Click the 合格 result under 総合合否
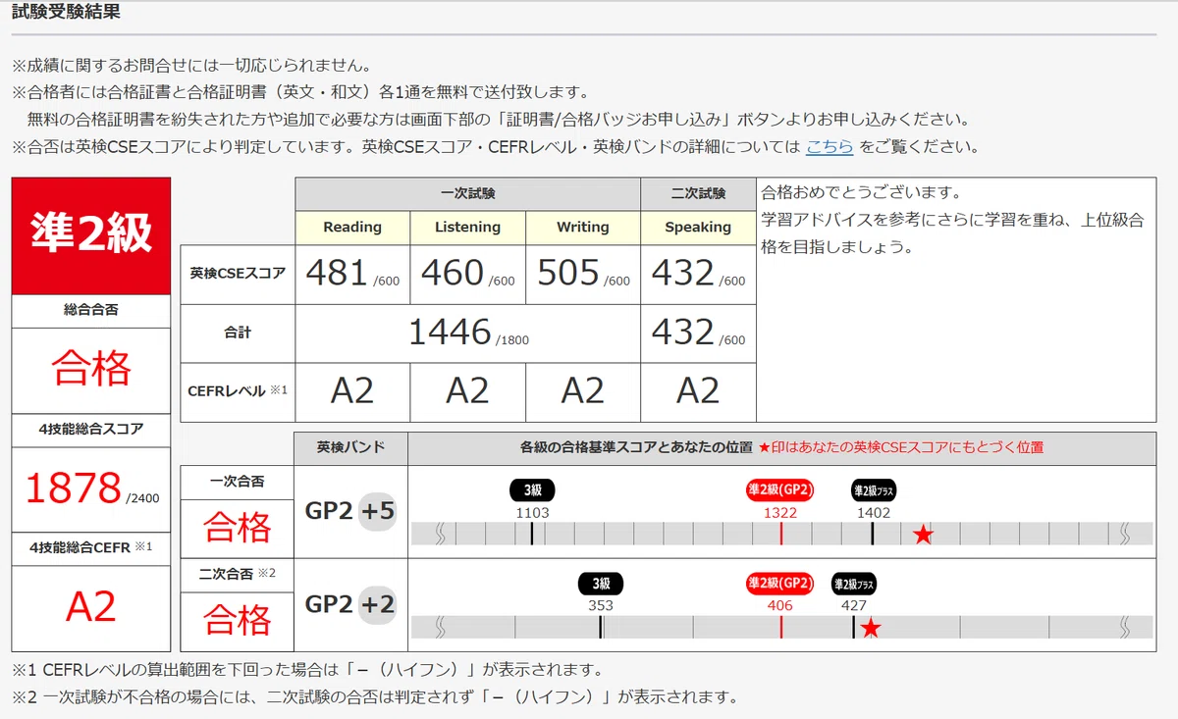The width and height of the screenshot is (1178, 719). click(91, 370)
